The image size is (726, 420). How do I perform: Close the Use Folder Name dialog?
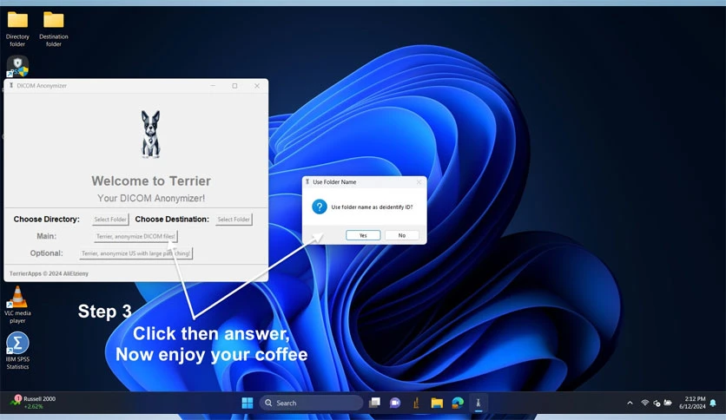pos(419,182)
